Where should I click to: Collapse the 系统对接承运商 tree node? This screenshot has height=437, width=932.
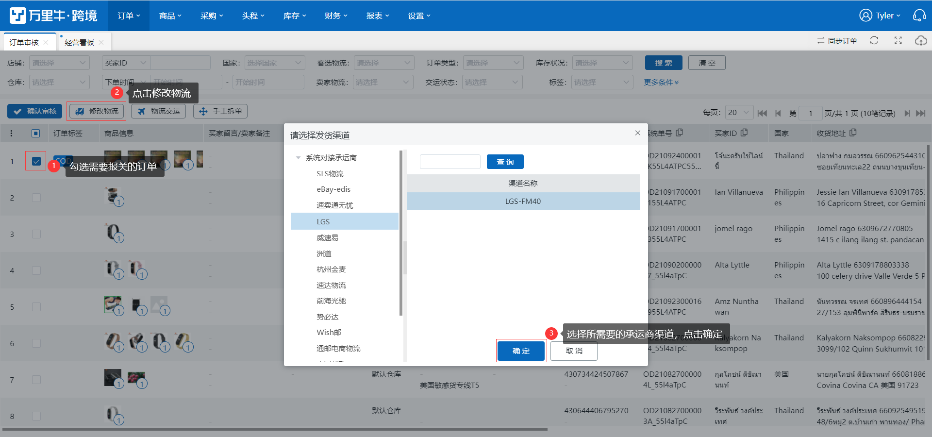tap(298, 158)
